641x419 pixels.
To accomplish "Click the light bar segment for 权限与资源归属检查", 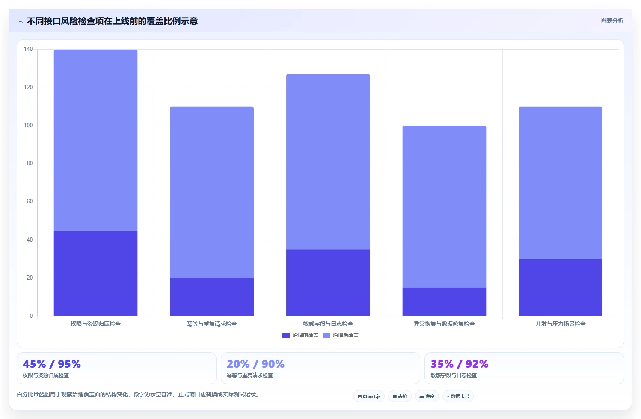I will point(95,140).
